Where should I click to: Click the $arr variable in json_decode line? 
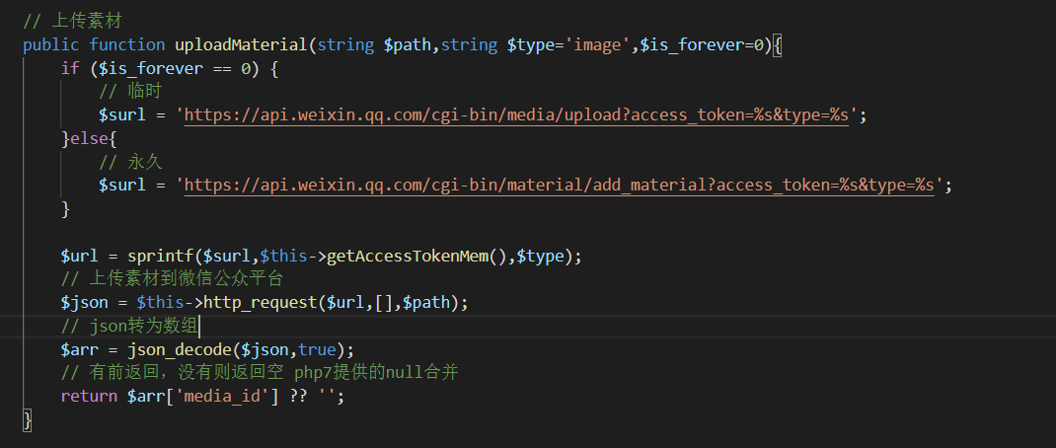point(80,349)
